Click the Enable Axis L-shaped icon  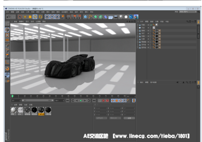pyautogui.click(x=7, y=62)
